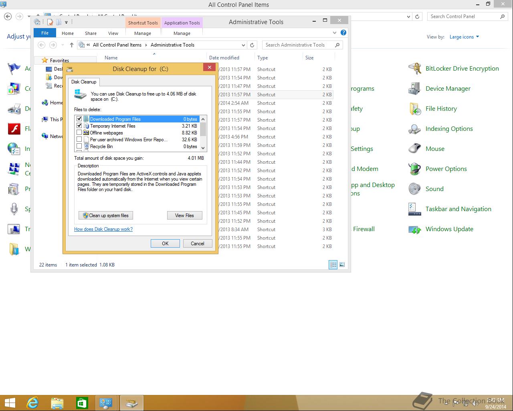Sort by Date modified column

click(224, 58)
